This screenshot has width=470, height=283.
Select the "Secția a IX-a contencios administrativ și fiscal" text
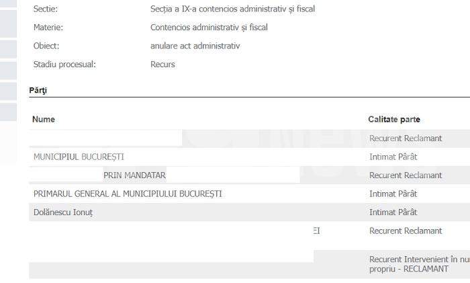(x=233, y=9)
